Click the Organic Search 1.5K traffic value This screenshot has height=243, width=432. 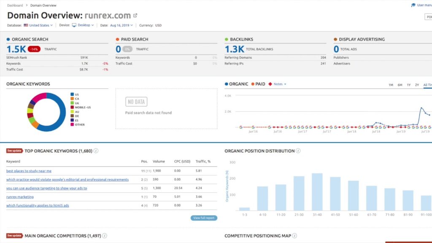point(16,49)
